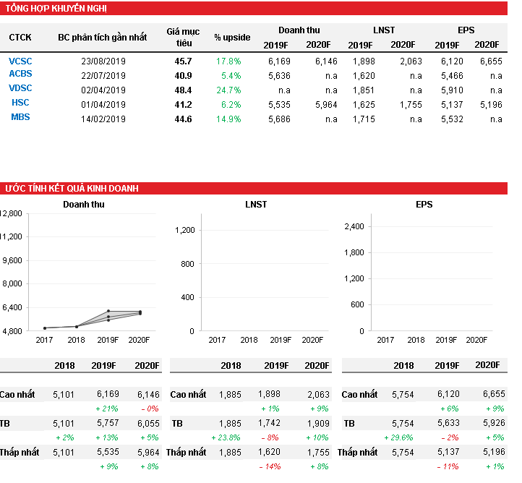The height and width of the screenshot is (483, 522).
Task: Click the highest 2019F point on Doanh thu chart
Action: point(108,311)
